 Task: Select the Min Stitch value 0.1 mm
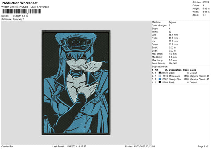point(173,57)
